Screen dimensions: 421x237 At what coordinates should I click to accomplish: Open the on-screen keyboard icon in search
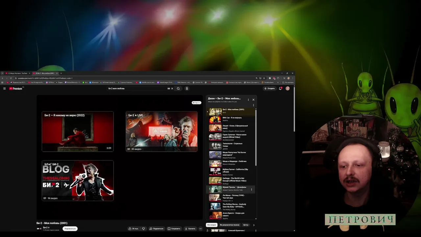click(x=169, y=89)
